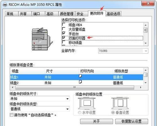
Task: Click the tray table's horizontal scrollbar thumb
Action: (x=75, y=87)
